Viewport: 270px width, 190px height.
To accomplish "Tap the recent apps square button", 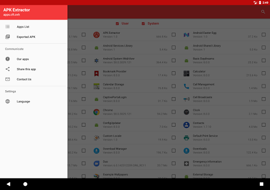I will pyautogui.click(x=262, y=184).
